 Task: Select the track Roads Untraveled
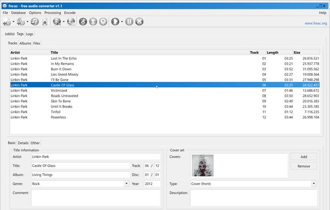pyautogui.click(x=165, y=96)
